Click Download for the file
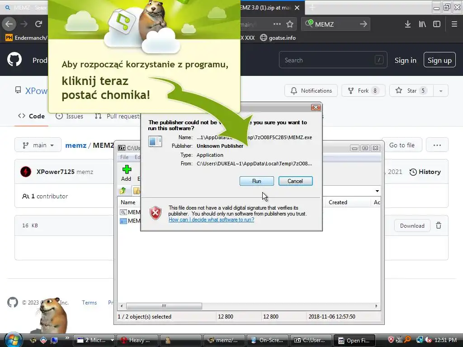463x347 pixels. [412, 226]
